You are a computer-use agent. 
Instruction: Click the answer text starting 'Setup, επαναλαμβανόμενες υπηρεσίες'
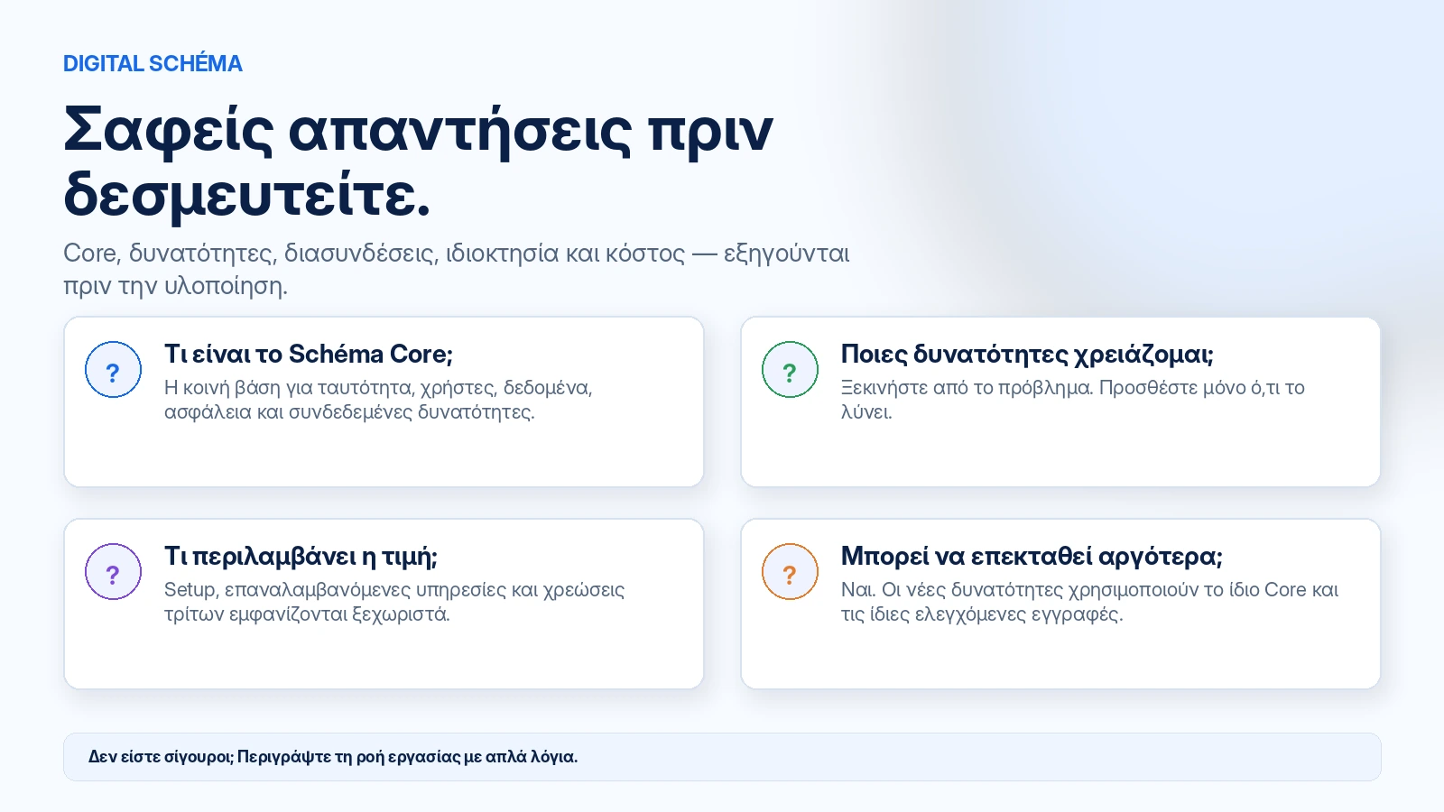394,602
